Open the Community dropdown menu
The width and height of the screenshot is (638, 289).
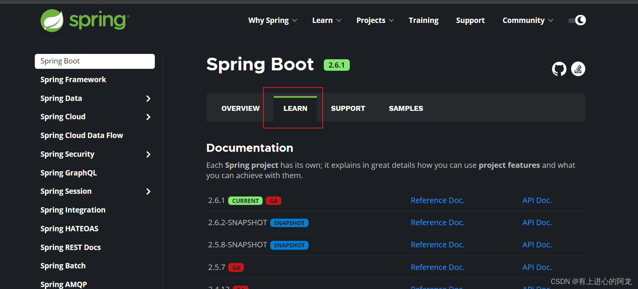[528, 20]
